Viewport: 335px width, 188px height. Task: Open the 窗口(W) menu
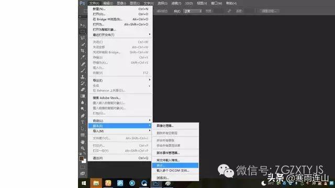(x=216, y=3)
